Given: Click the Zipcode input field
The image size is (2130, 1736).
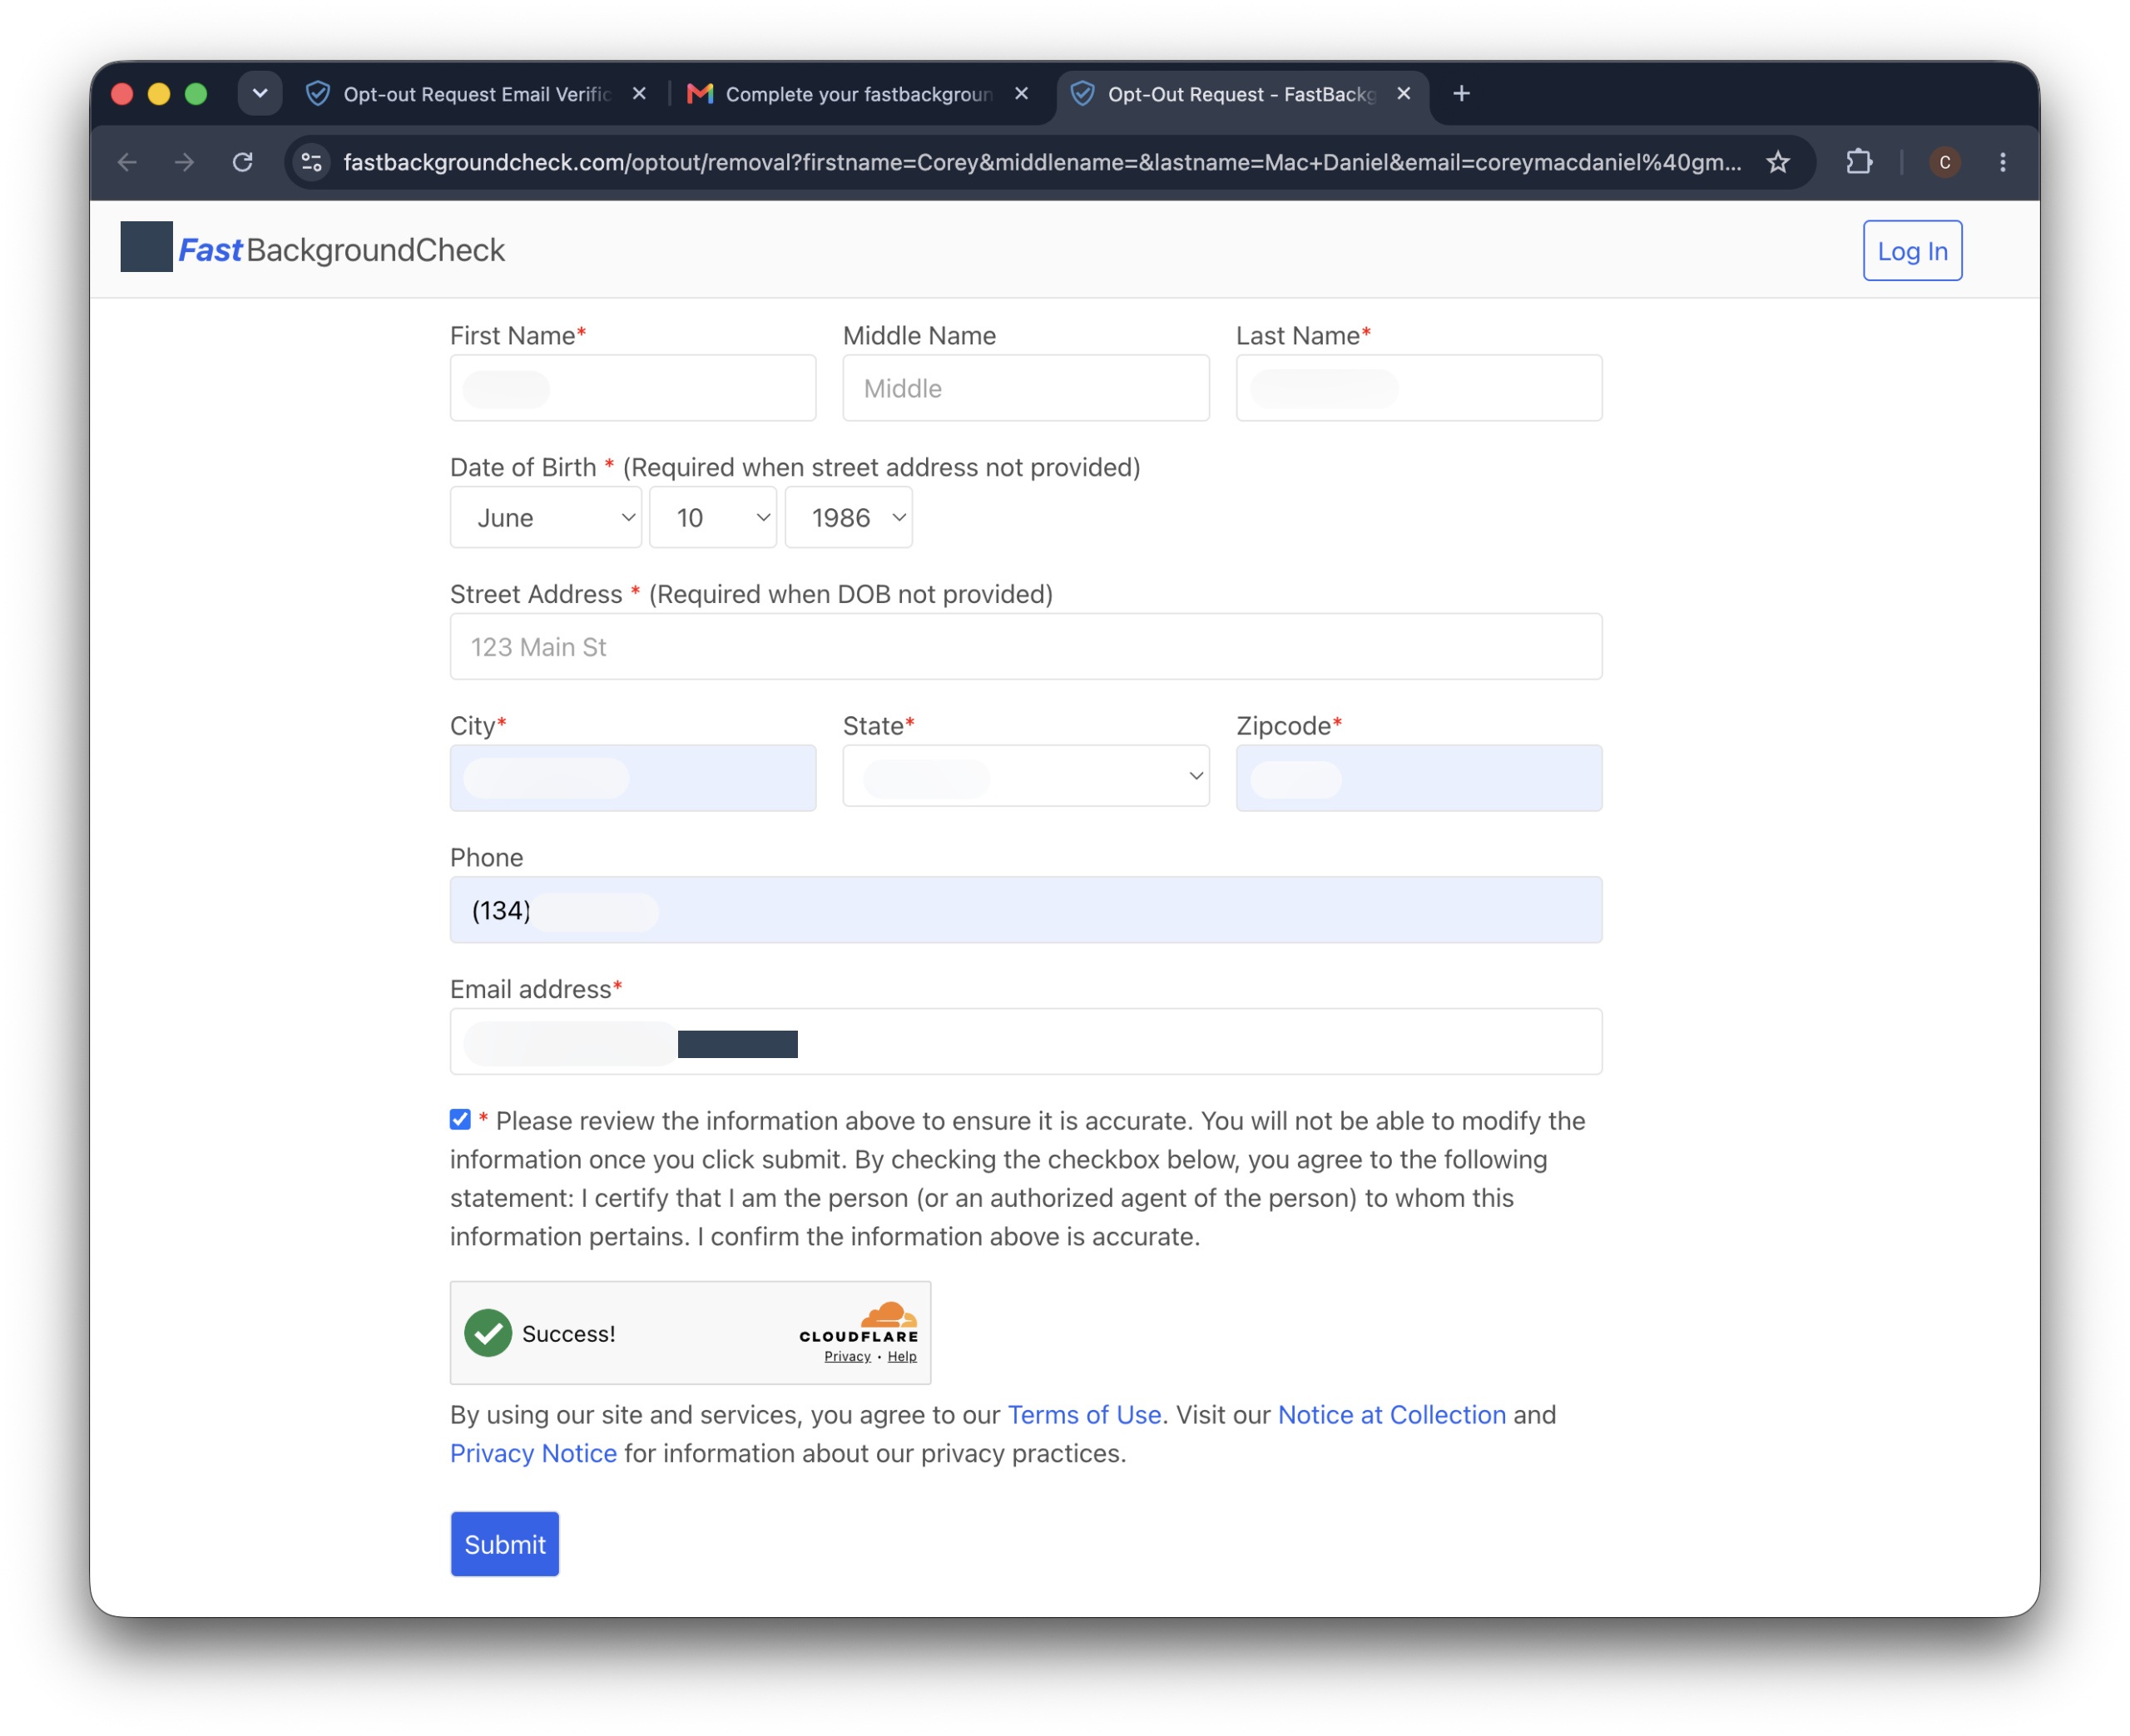Looking at the screenshot, I should pyautogui.click(x=1418, y=778).
